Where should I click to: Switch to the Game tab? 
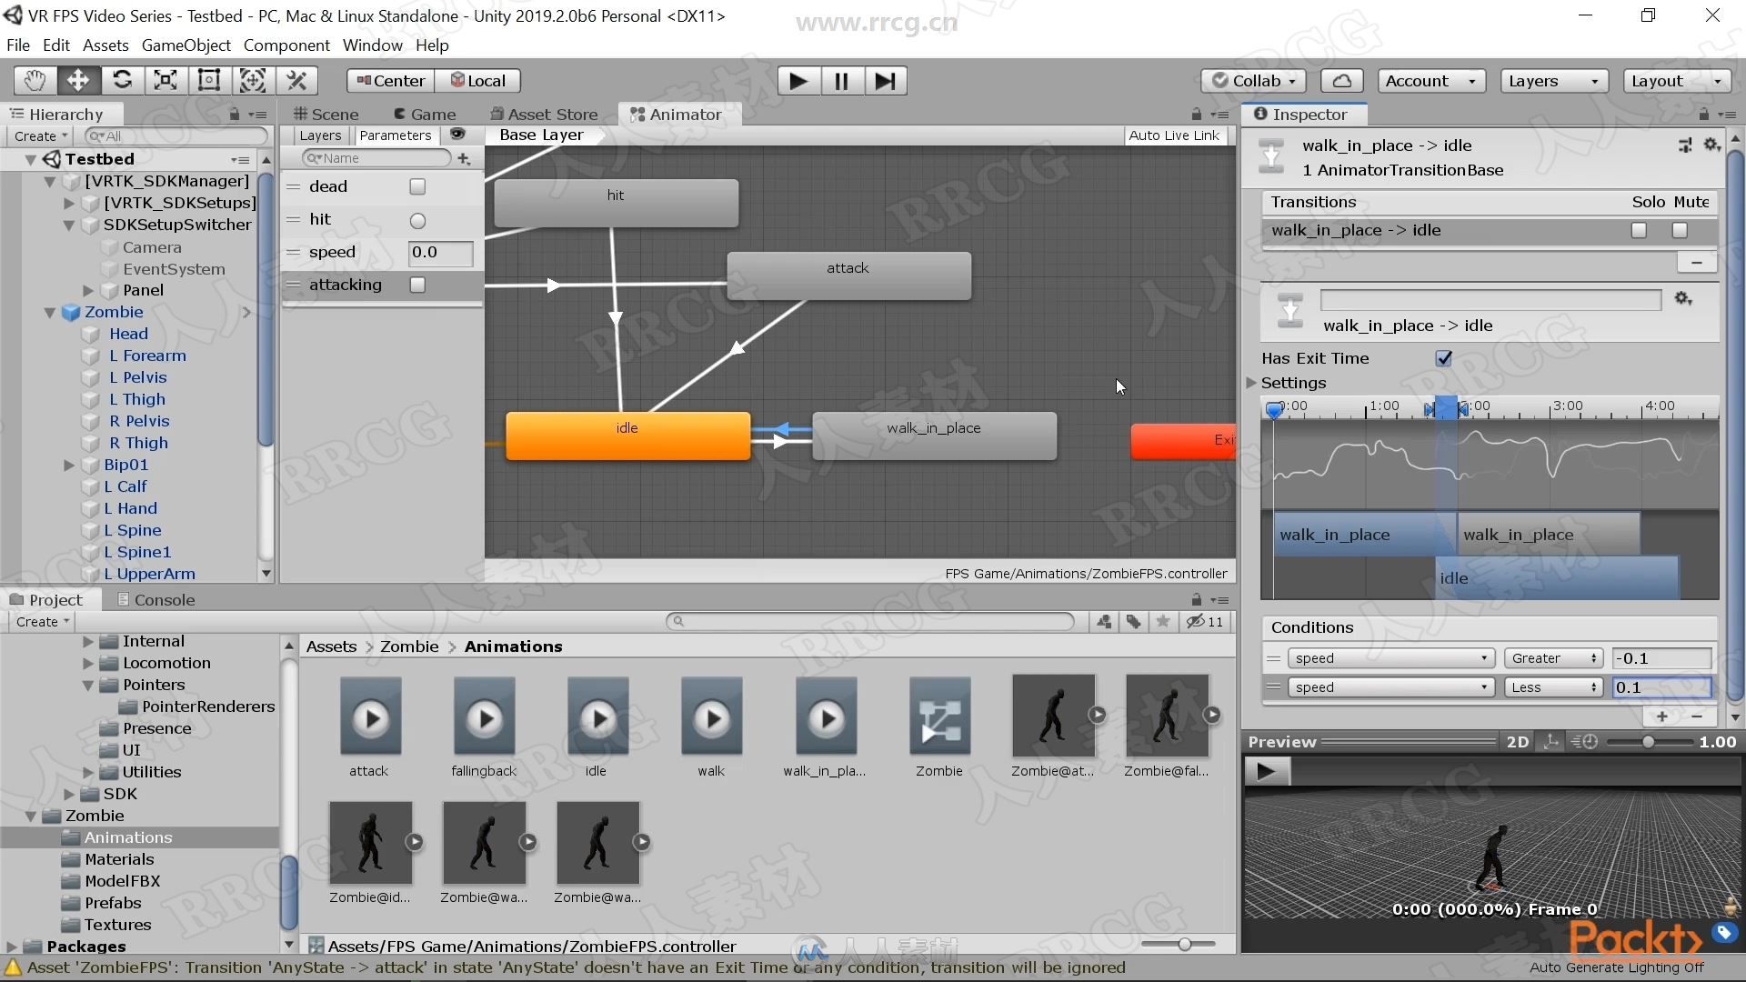425,115
